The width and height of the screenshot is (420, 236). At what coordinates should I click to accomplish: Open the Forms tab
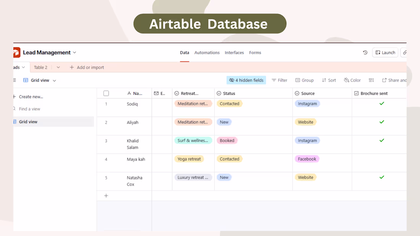(255, 53)
